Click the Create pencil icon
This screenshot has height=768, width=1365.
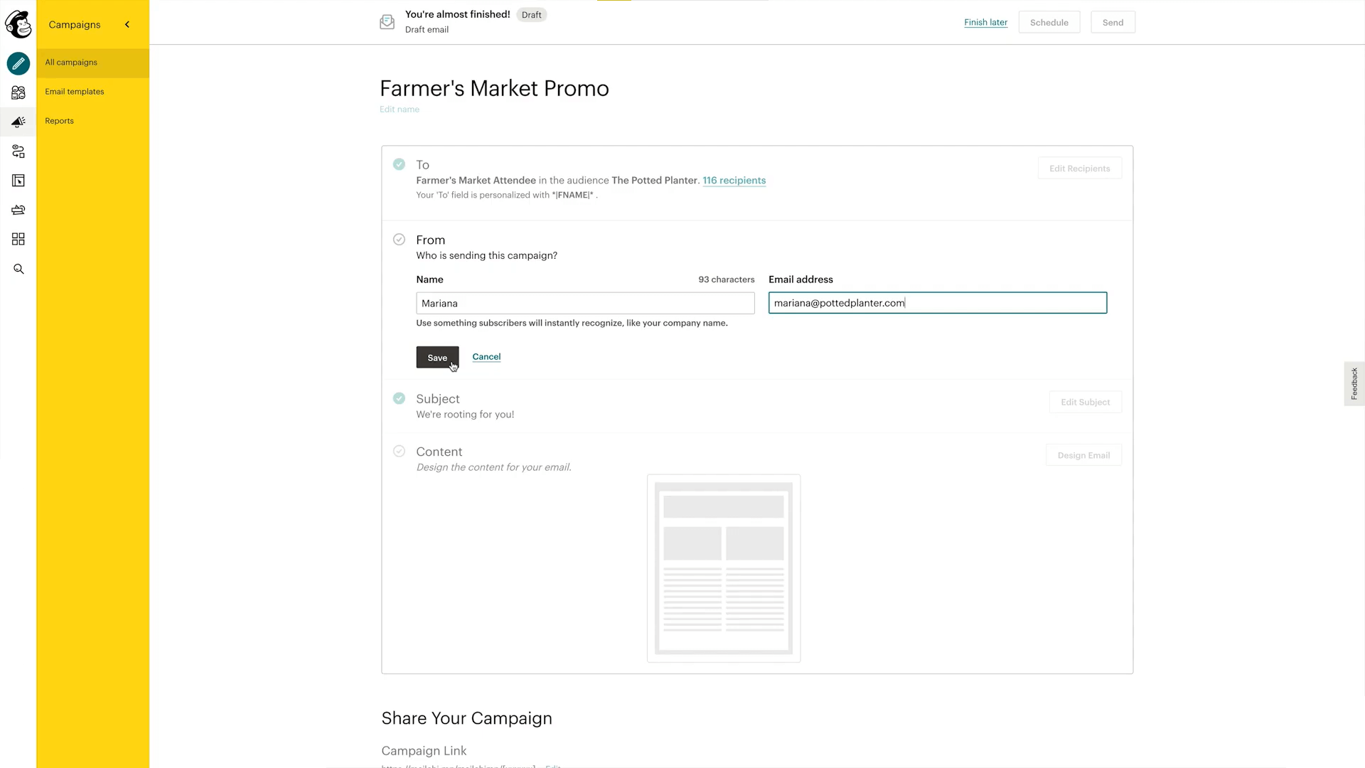coord(18,63)
